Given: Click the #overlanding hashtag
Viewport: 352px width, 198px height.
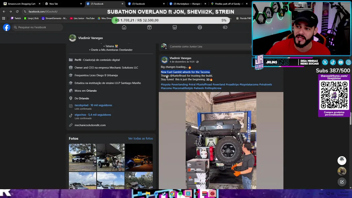Looking at the screenshot, I should 179,84.
